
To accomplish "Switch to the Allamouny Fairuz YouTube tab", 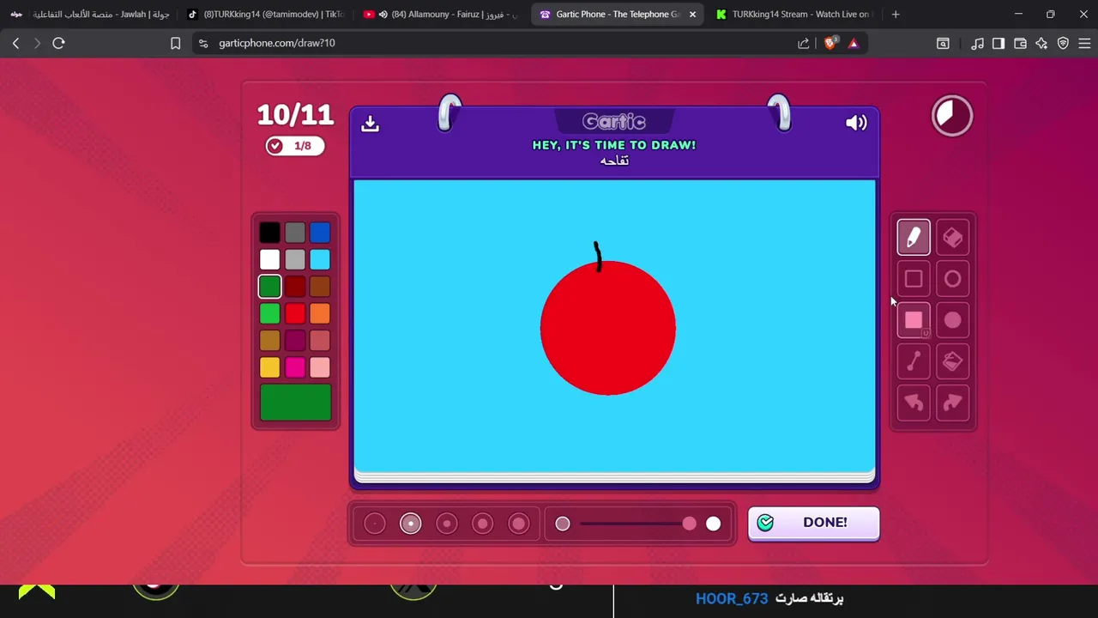I will pyautogui.click(x=440, y=15).
